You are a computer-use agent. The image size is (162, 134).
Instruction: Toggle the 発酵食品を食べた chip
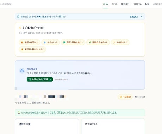[98, 42]
